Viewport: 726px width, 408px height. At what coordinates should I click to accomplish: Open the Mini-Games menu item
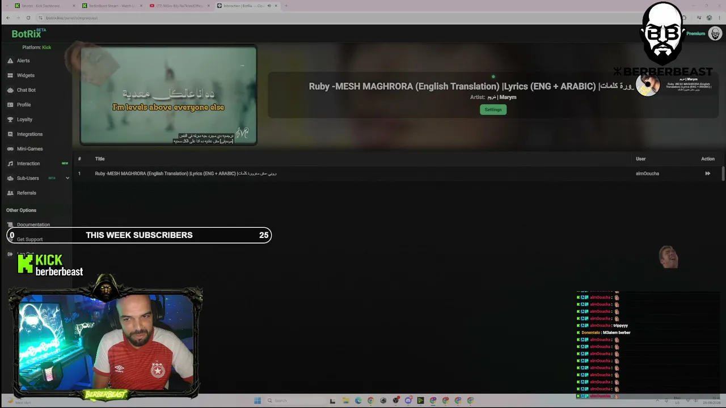click(30, 149)
